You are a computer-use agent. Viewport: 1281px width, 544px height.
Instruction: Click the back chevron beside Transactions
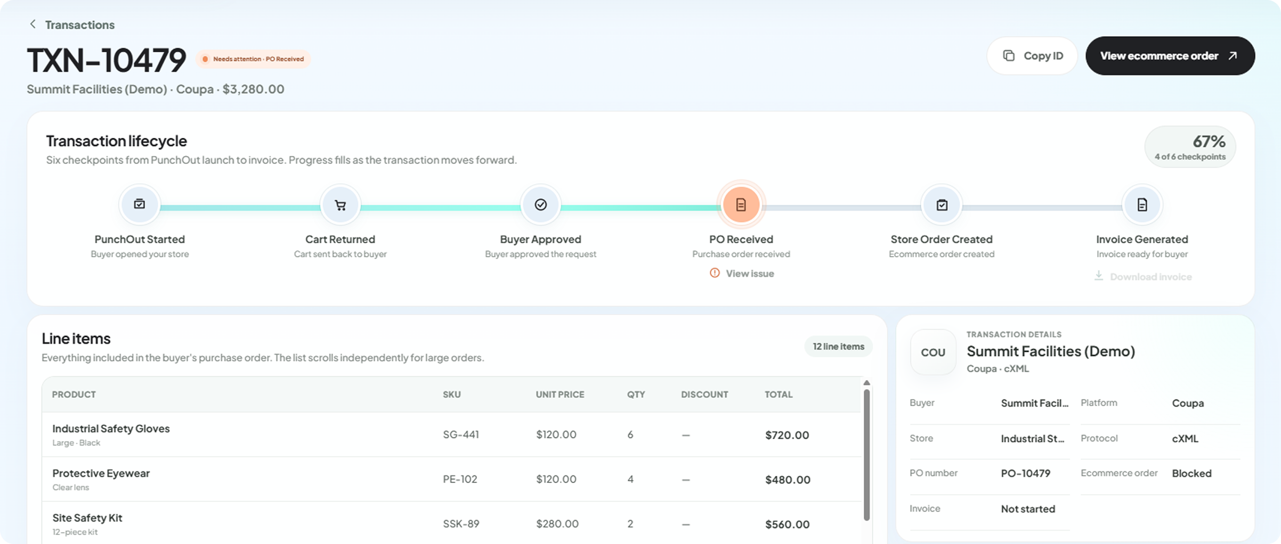pyautogui.click(x=33, y=24)
